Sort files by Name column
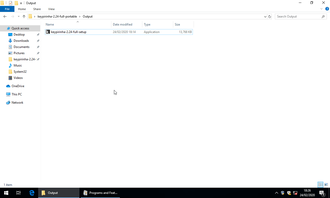The image size is (330, 198). coord(78,24)
